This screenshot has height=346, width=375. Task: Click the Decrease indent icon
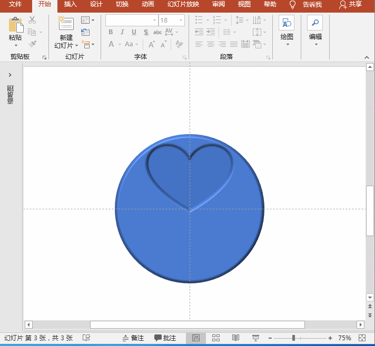(199, 32)
